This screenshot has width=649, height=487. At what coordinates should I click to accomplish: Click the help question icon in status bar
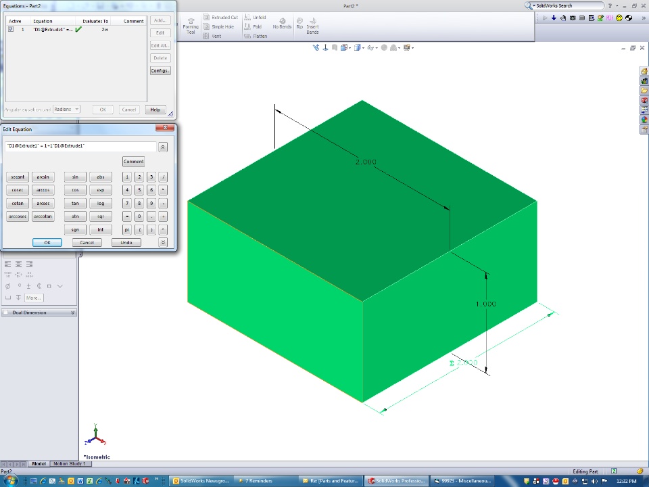coord(614,471)
